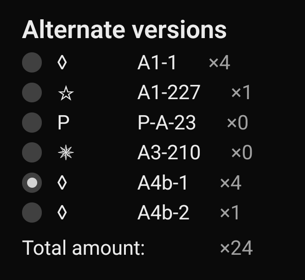Click the selected A4b-1 radio button
Screen dimensions: 305x280
click(32, 183)
